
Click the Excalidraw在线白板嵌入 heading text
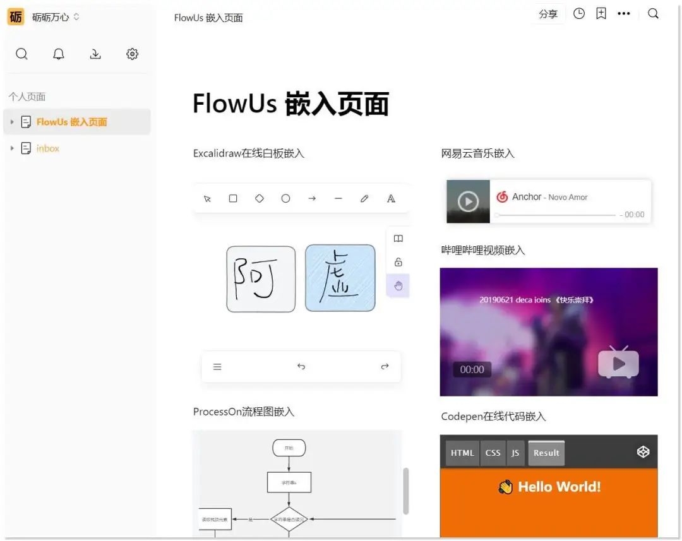pos(249,153)
